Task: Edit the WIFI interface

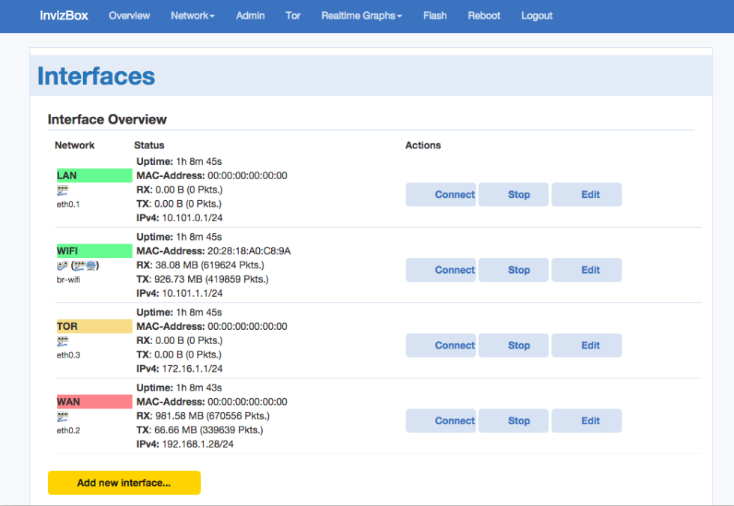Action: click(x=586, y=269)
